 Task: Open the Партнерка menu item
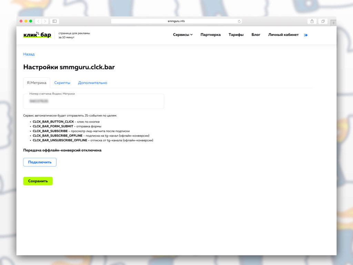coord(210,35)
